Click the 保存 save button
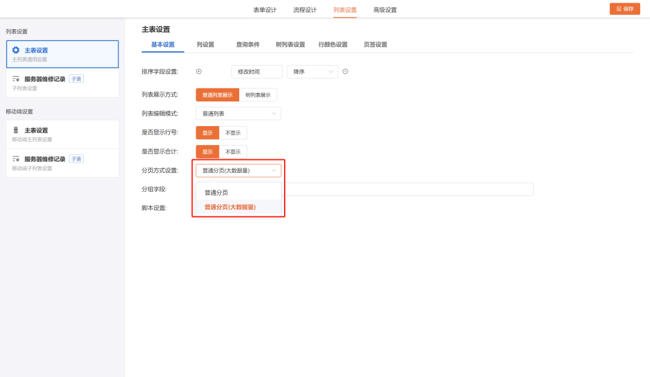Viewport: 650px width, 377px height. (x=625, y=8)
